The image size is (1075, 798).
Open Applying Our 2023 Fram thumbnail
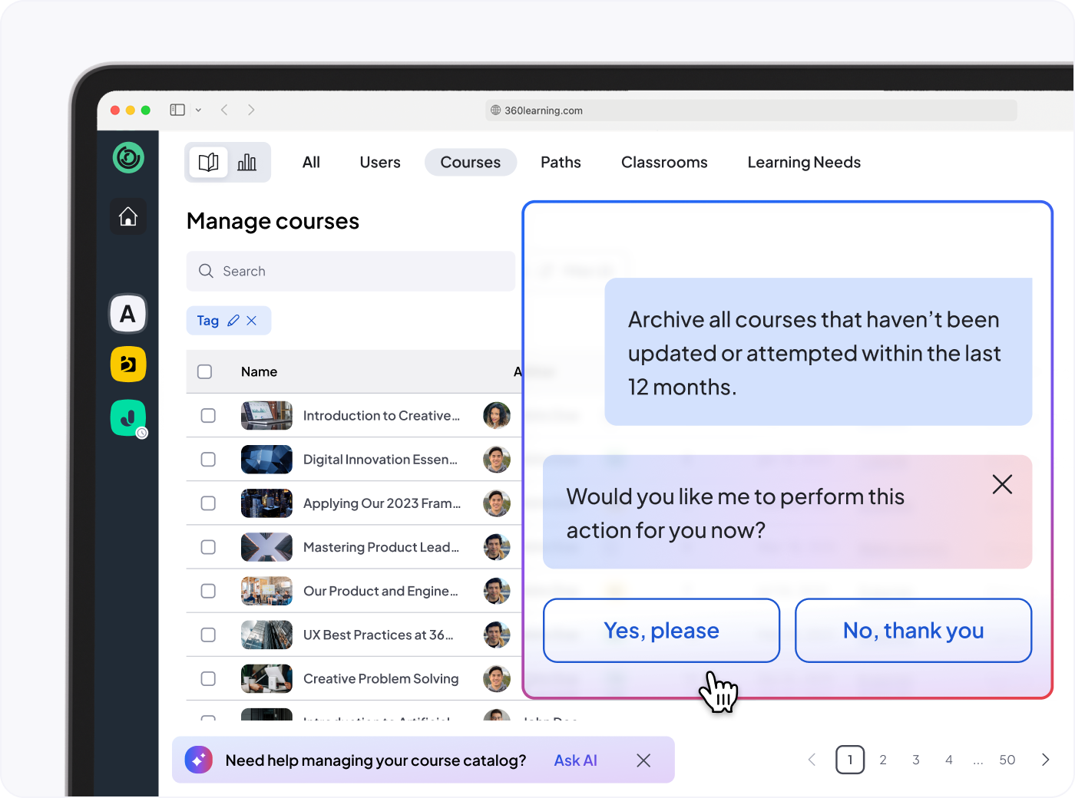tap(266, 503)
